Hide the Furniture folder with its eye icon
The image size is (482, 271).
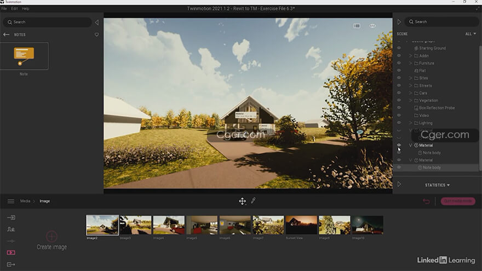coord(399,63)
